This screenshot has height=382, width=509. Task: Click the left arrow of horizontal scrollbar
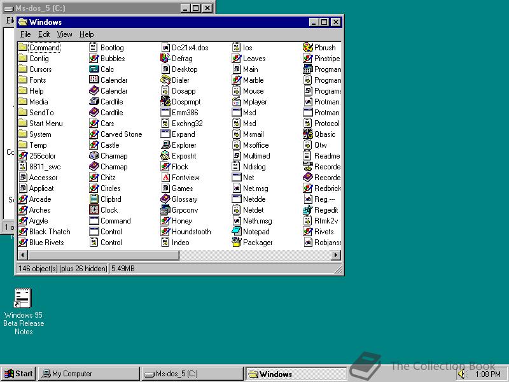coord(22,255)
